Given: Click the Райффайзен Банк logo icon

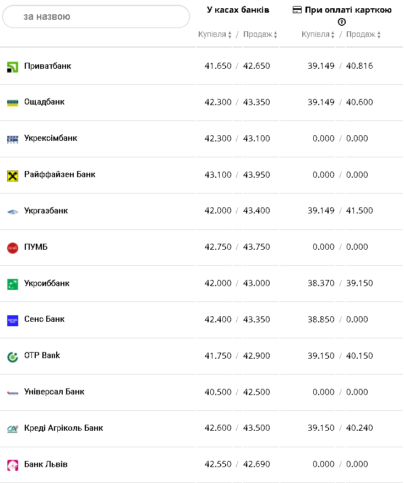Looking at the screenshot, I should click(x=13, y=175).
